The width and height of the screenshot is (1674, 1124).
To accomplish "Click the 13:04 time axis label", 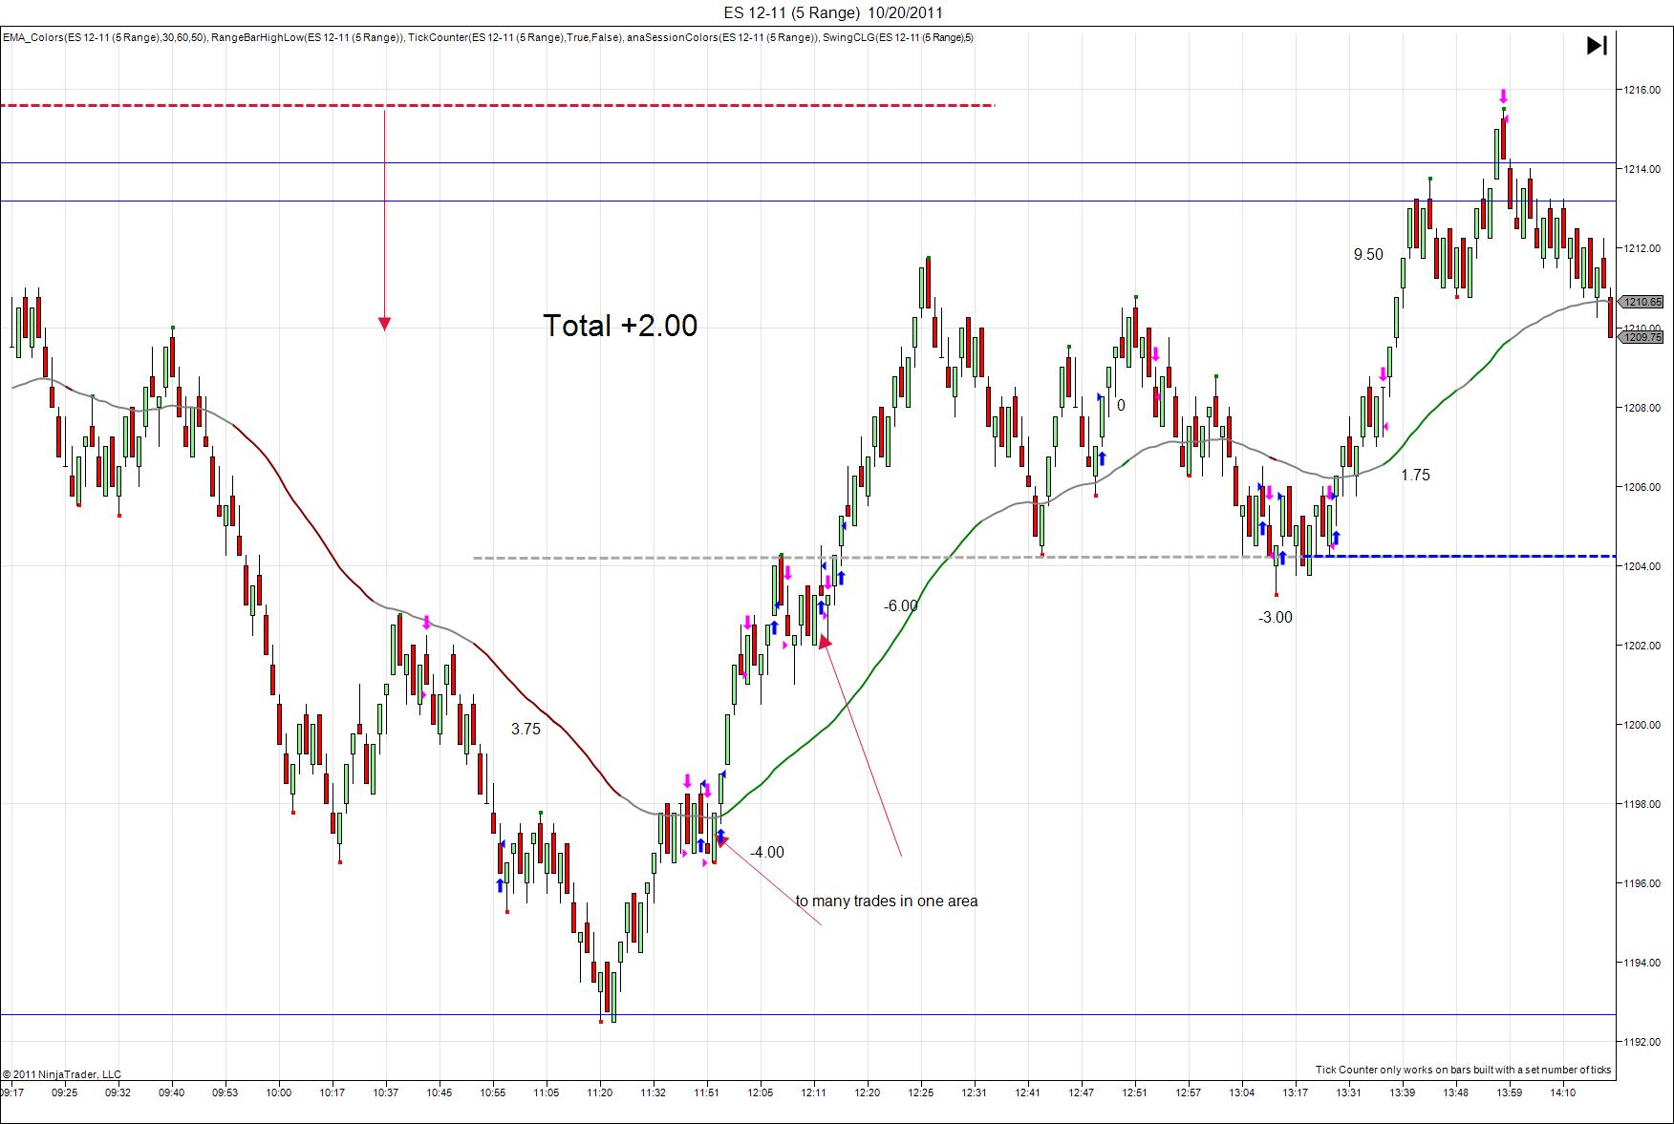I will 1242,1092.
